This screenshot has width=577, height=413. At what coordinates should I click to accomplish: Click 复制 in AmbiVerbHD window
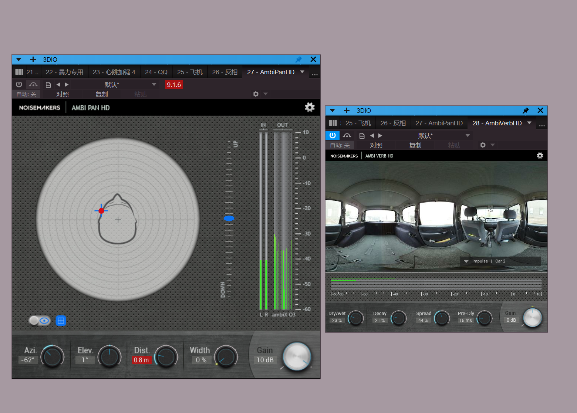(x=415, y=145)
